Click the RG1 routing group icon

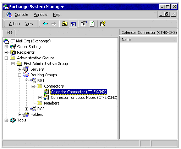[33, 81]
